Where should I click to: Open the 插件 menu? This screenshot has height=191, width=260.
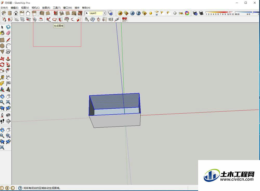[77, 8]
